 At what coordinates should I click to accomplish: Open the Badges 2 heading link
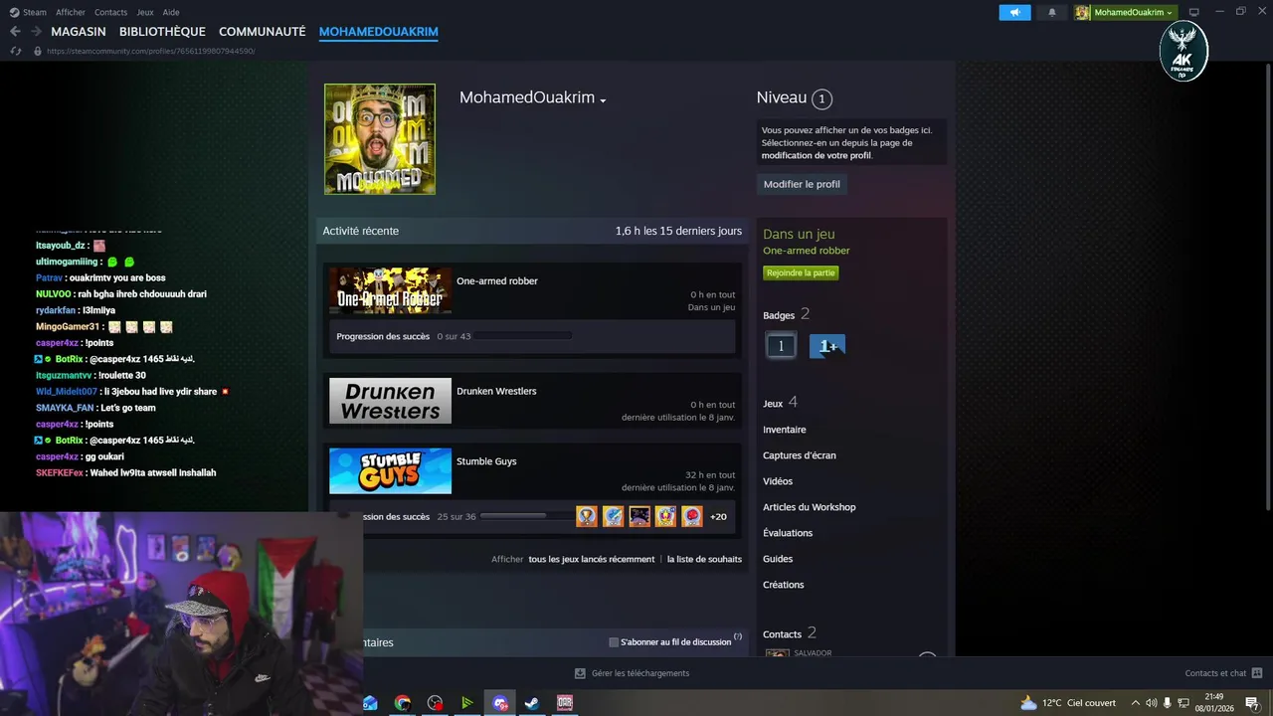pyautogui.click(x=787, y=314)
